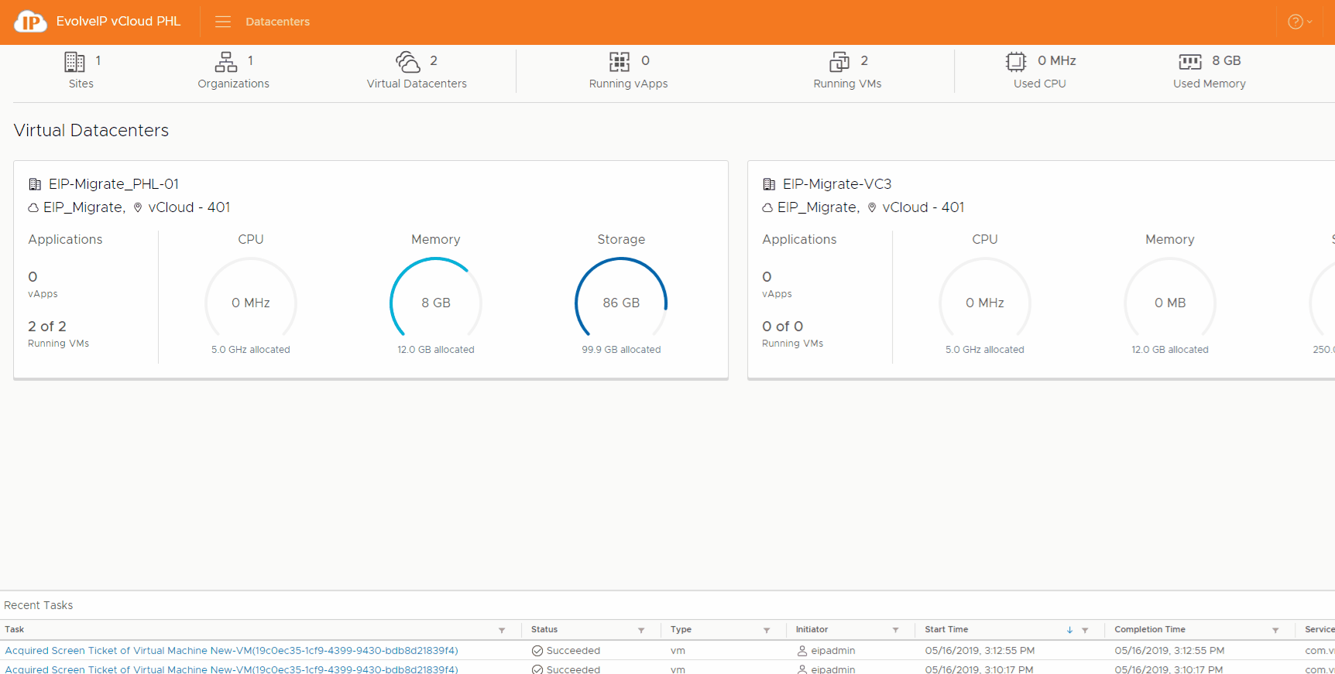Click the Used CPU chip icon
Viewport: 1335px width, 674px height.
coord(1015,61)
